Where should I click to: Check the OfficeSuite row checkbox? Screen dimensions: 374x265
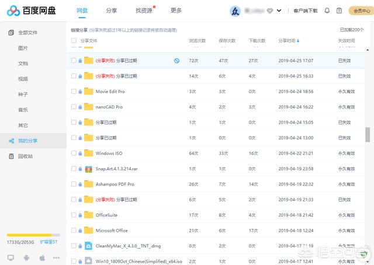coord(74,215)
